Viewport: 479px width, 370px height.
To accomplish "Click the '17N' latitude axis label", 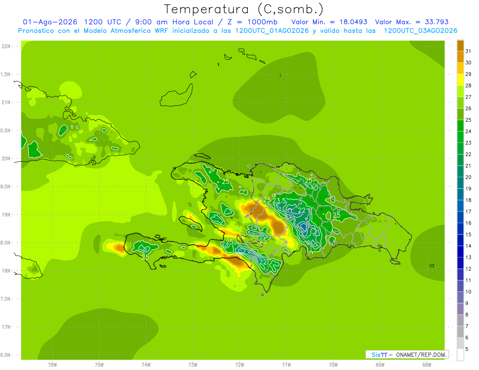I will (6, 327).
